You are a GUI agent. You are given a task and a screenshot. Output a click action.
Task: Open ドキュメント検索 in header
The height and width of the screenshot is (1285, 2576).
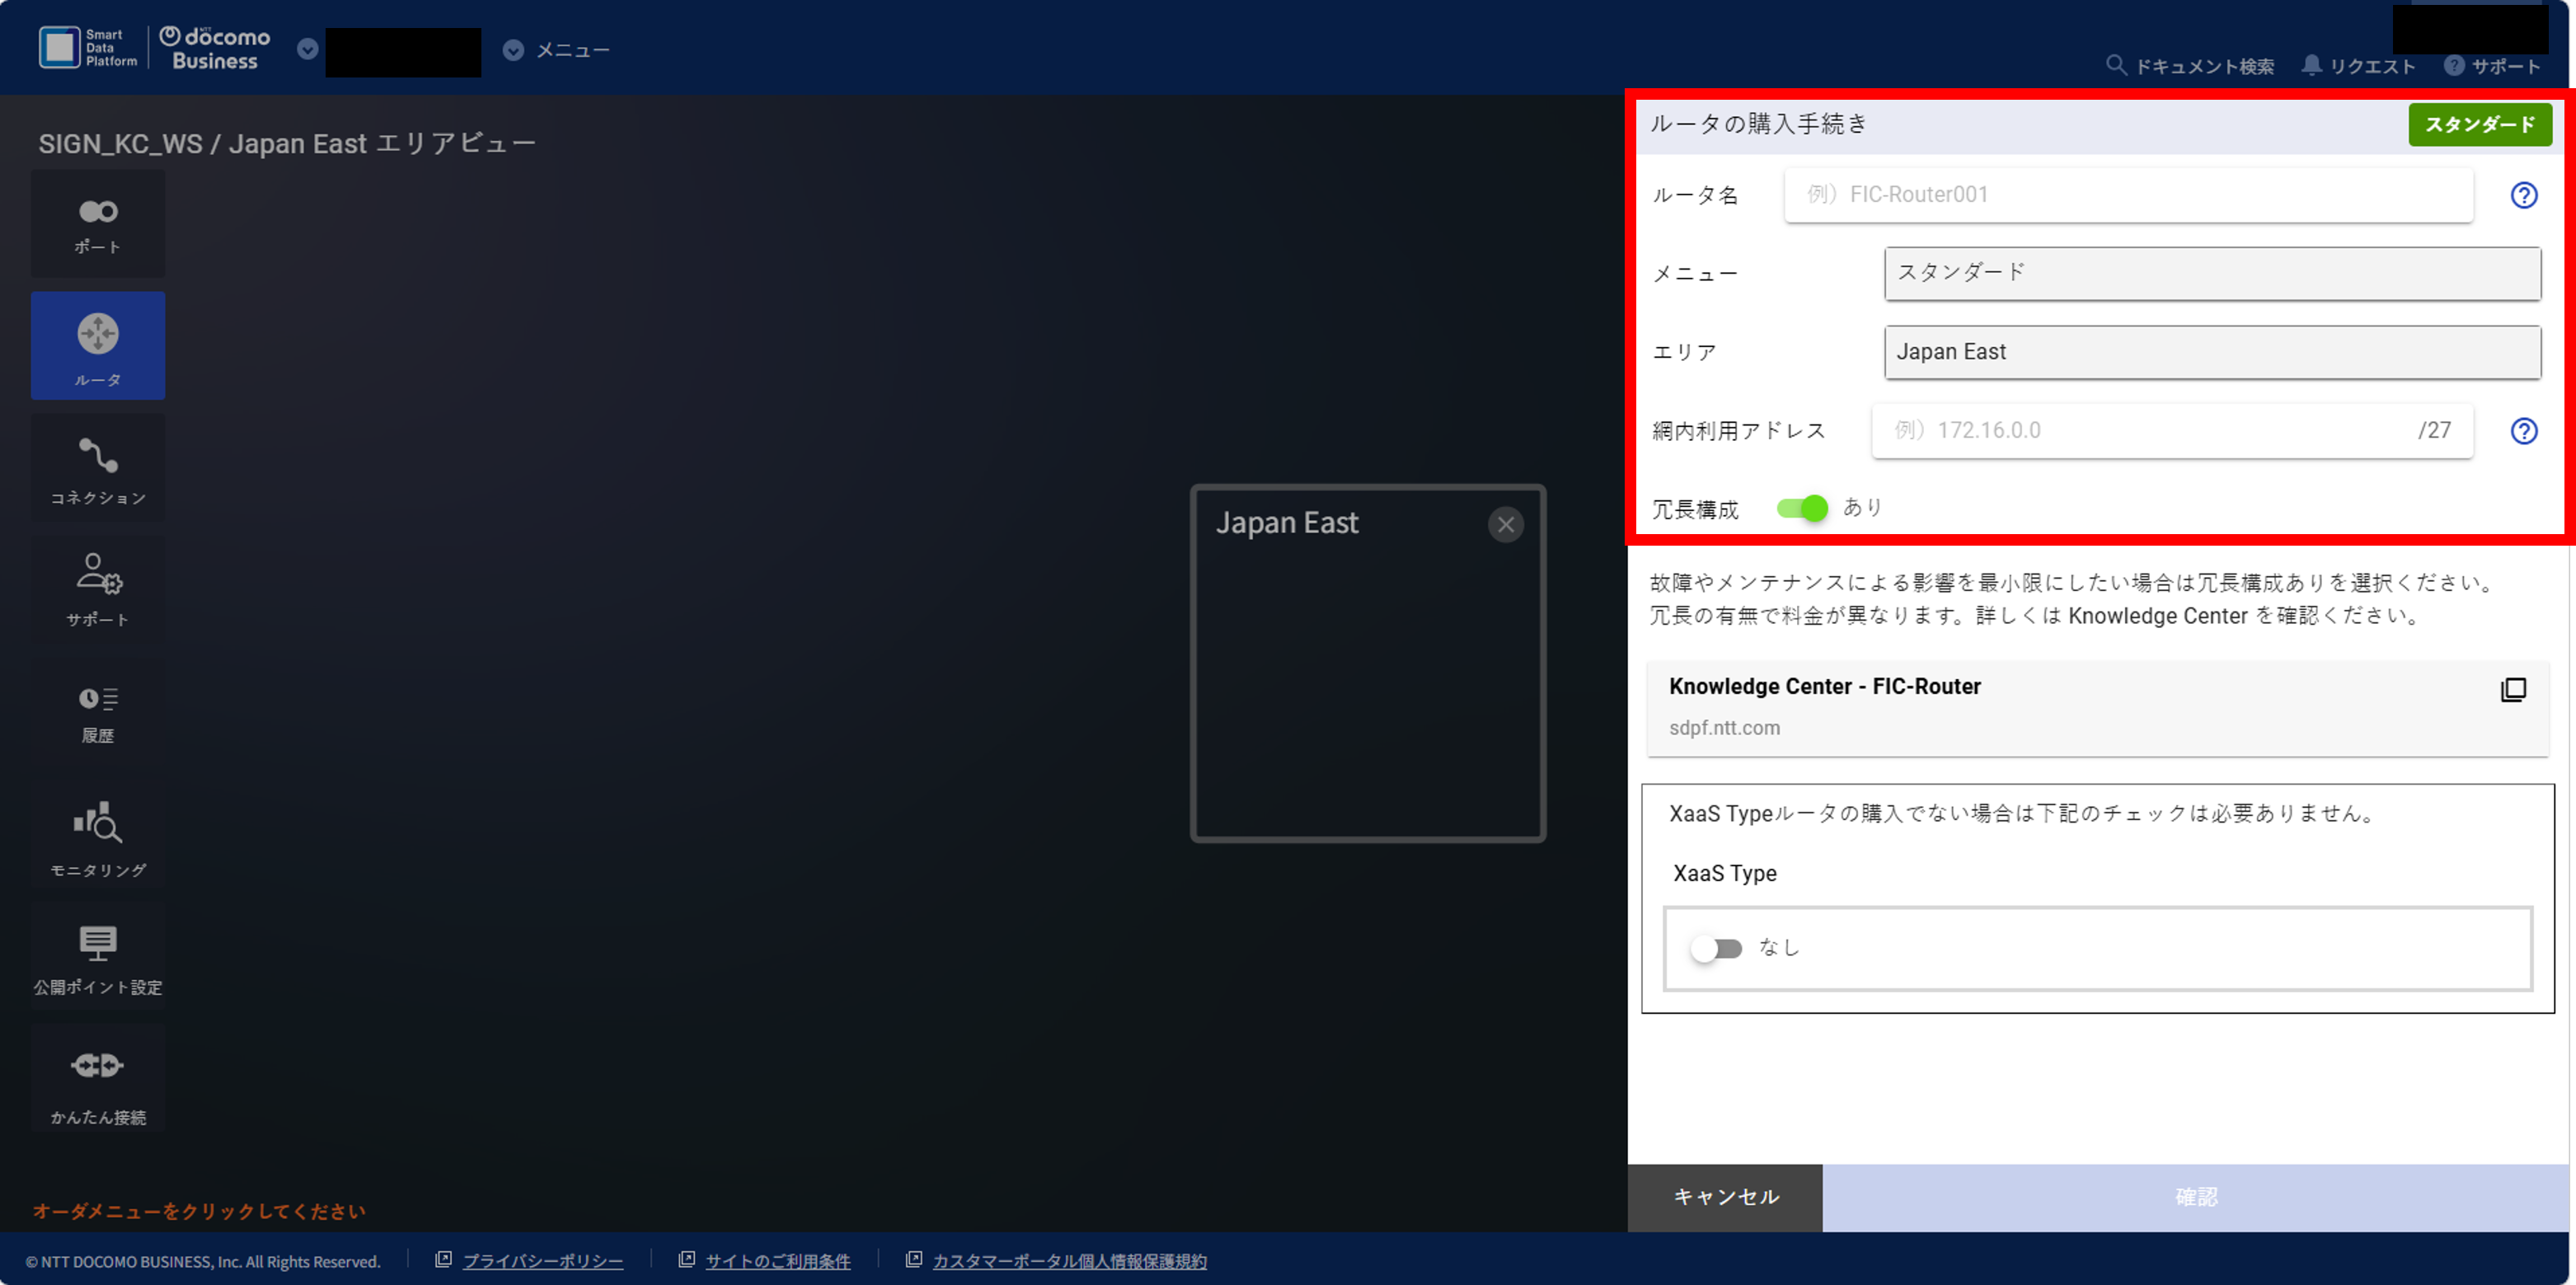(2189, 66)
